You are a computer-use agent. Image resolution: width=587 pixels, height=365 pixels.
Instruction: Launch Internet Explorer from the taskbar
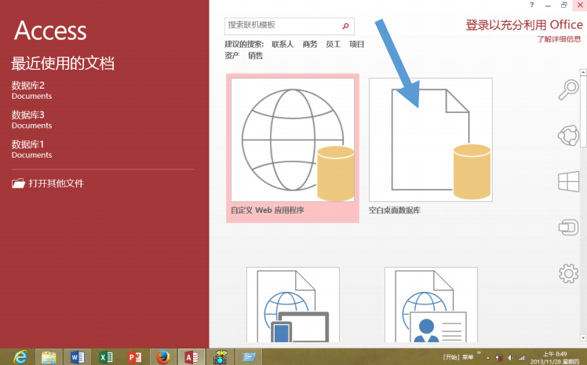[x=20, y=357]
